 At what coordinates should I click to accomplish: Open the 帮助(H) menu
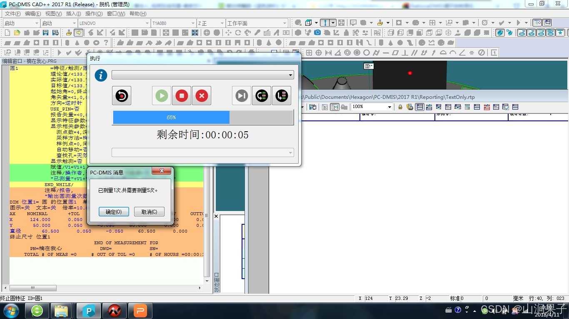pyautogui.click(x=138, y=14)
